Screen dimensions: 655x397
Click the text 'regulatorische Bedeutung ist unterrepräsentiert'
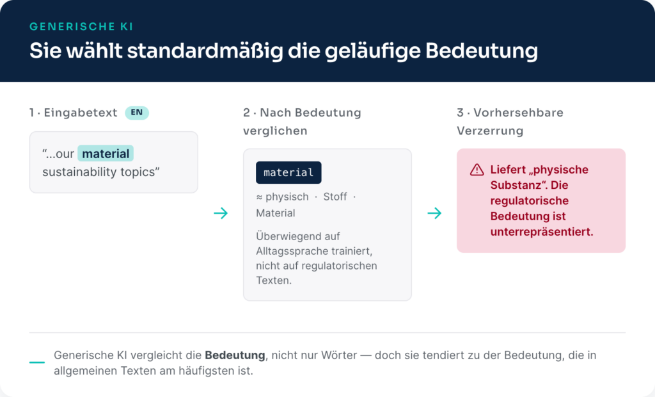[542, 216]
